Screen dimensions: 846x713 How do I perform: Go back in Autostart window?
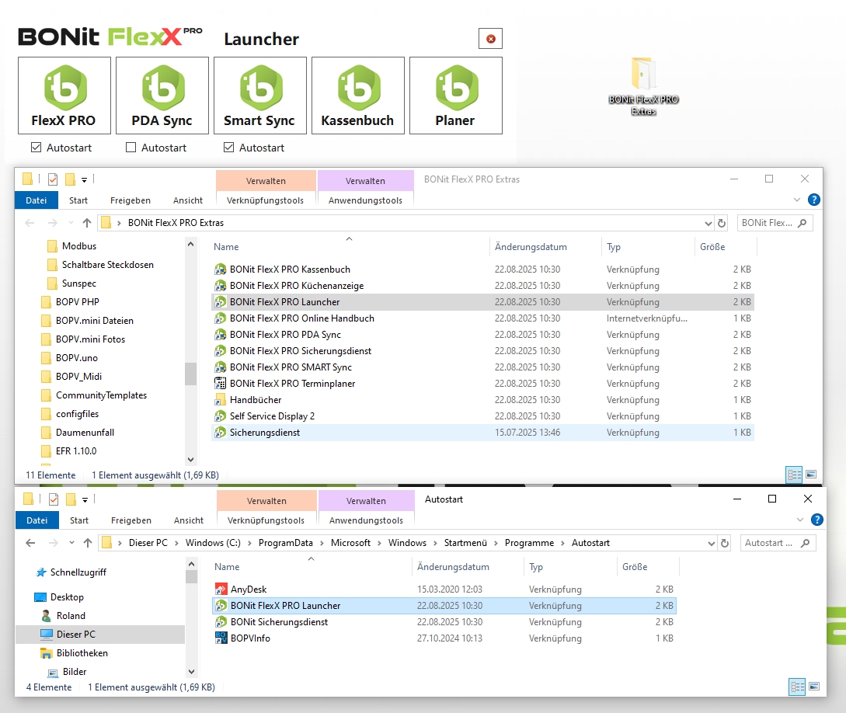[30, 543]
